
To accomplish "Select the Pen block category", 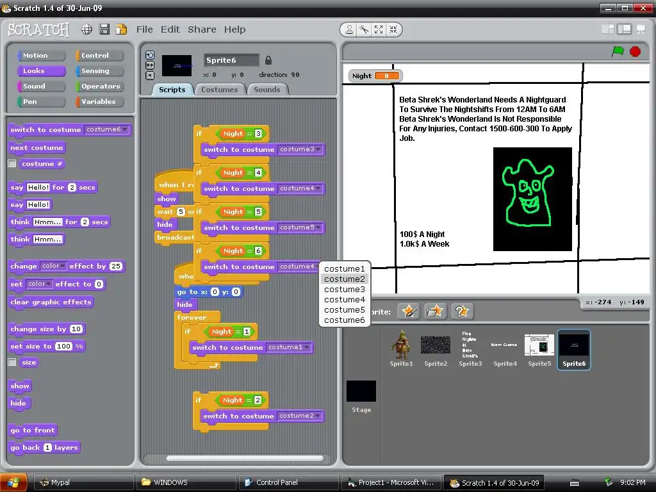I will point(41,102).
